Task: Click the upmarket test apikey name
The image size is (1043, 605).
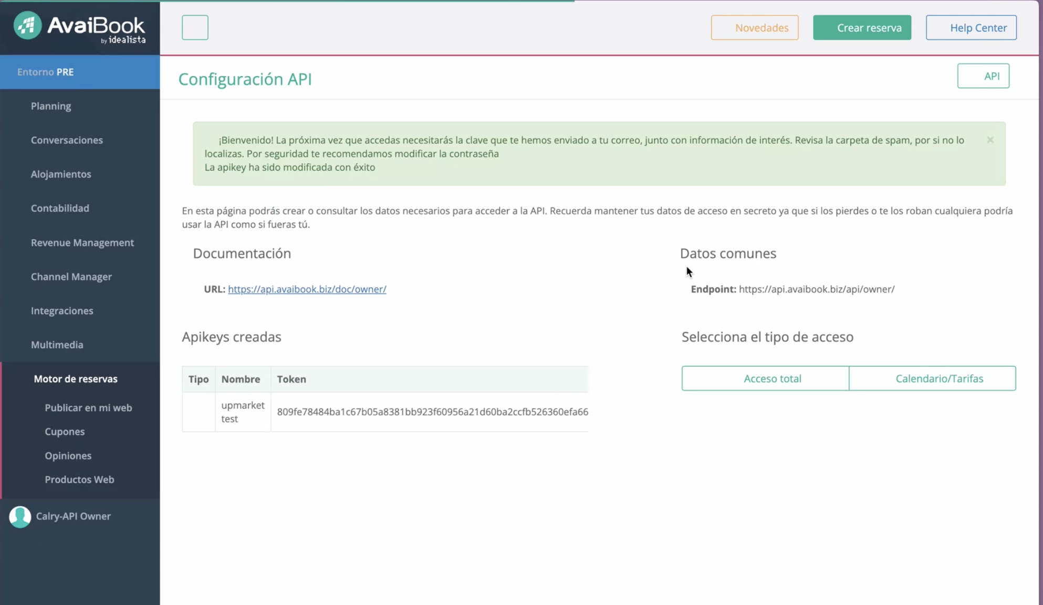Action: click(x=243, y=412)
